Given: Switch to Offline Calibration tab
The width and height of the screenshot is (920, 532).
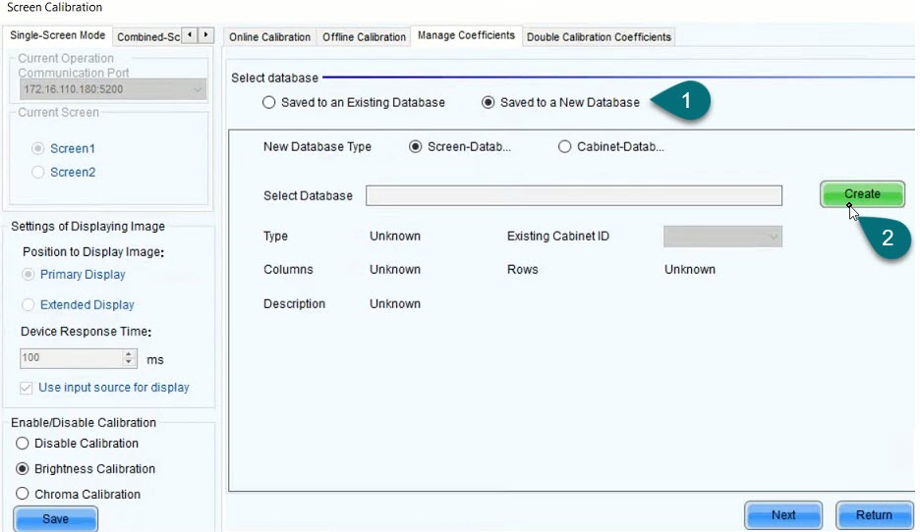Looking at the screenshot, I should coord(364,37).
